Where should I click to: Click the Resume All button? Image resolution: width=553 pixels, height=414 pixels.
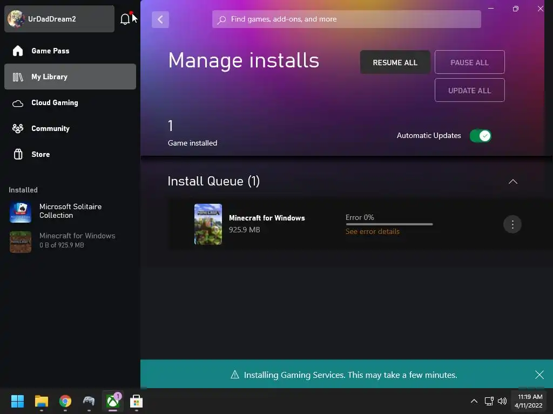point(395,63)
